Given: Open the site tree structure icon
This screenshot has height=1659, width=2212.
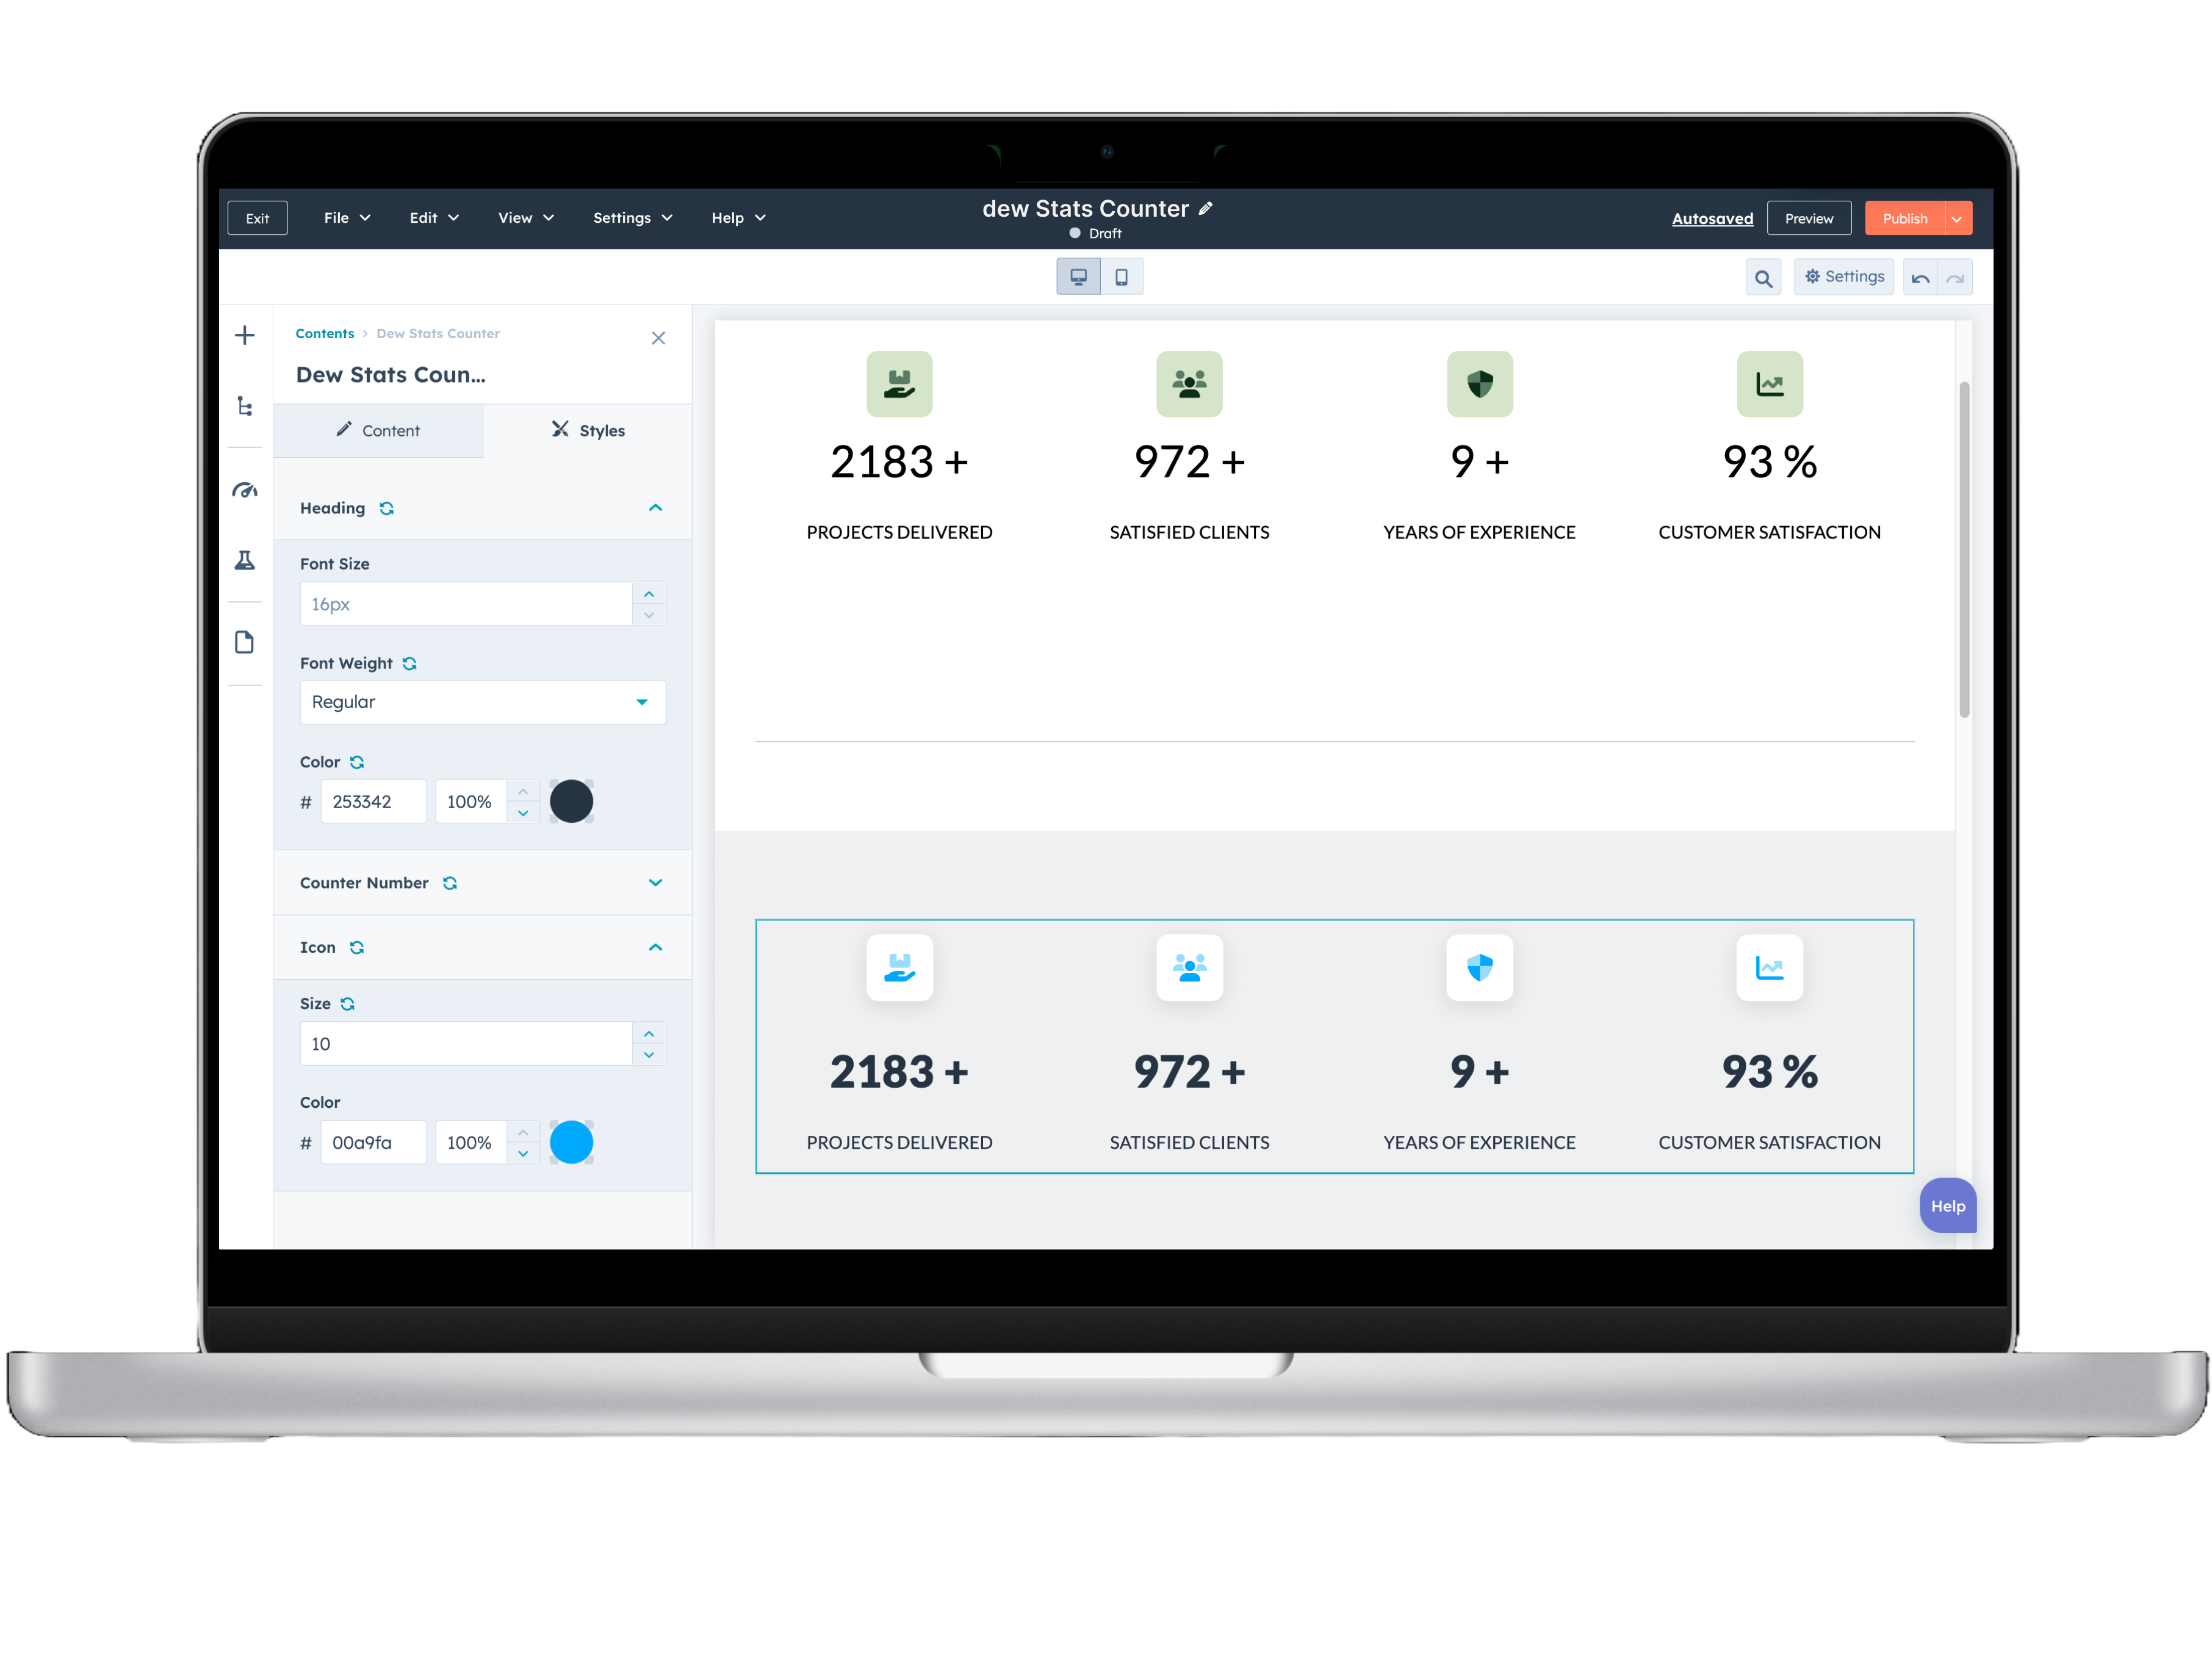Looking at the screenshot, I should coord(245,406).
